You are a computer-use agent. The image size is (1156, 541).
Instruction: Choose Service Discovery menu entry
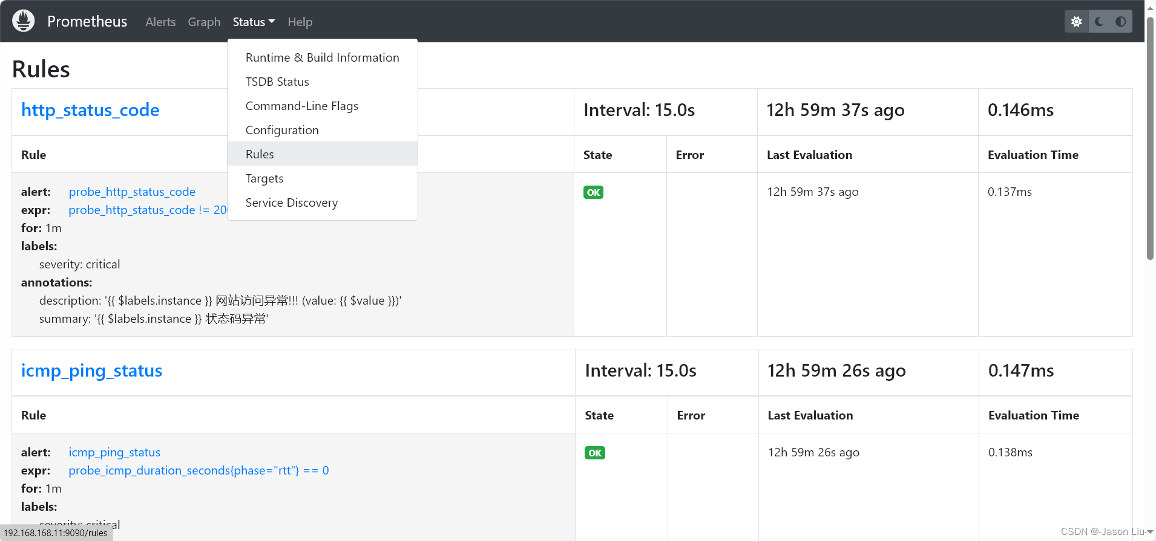(323, 202)
